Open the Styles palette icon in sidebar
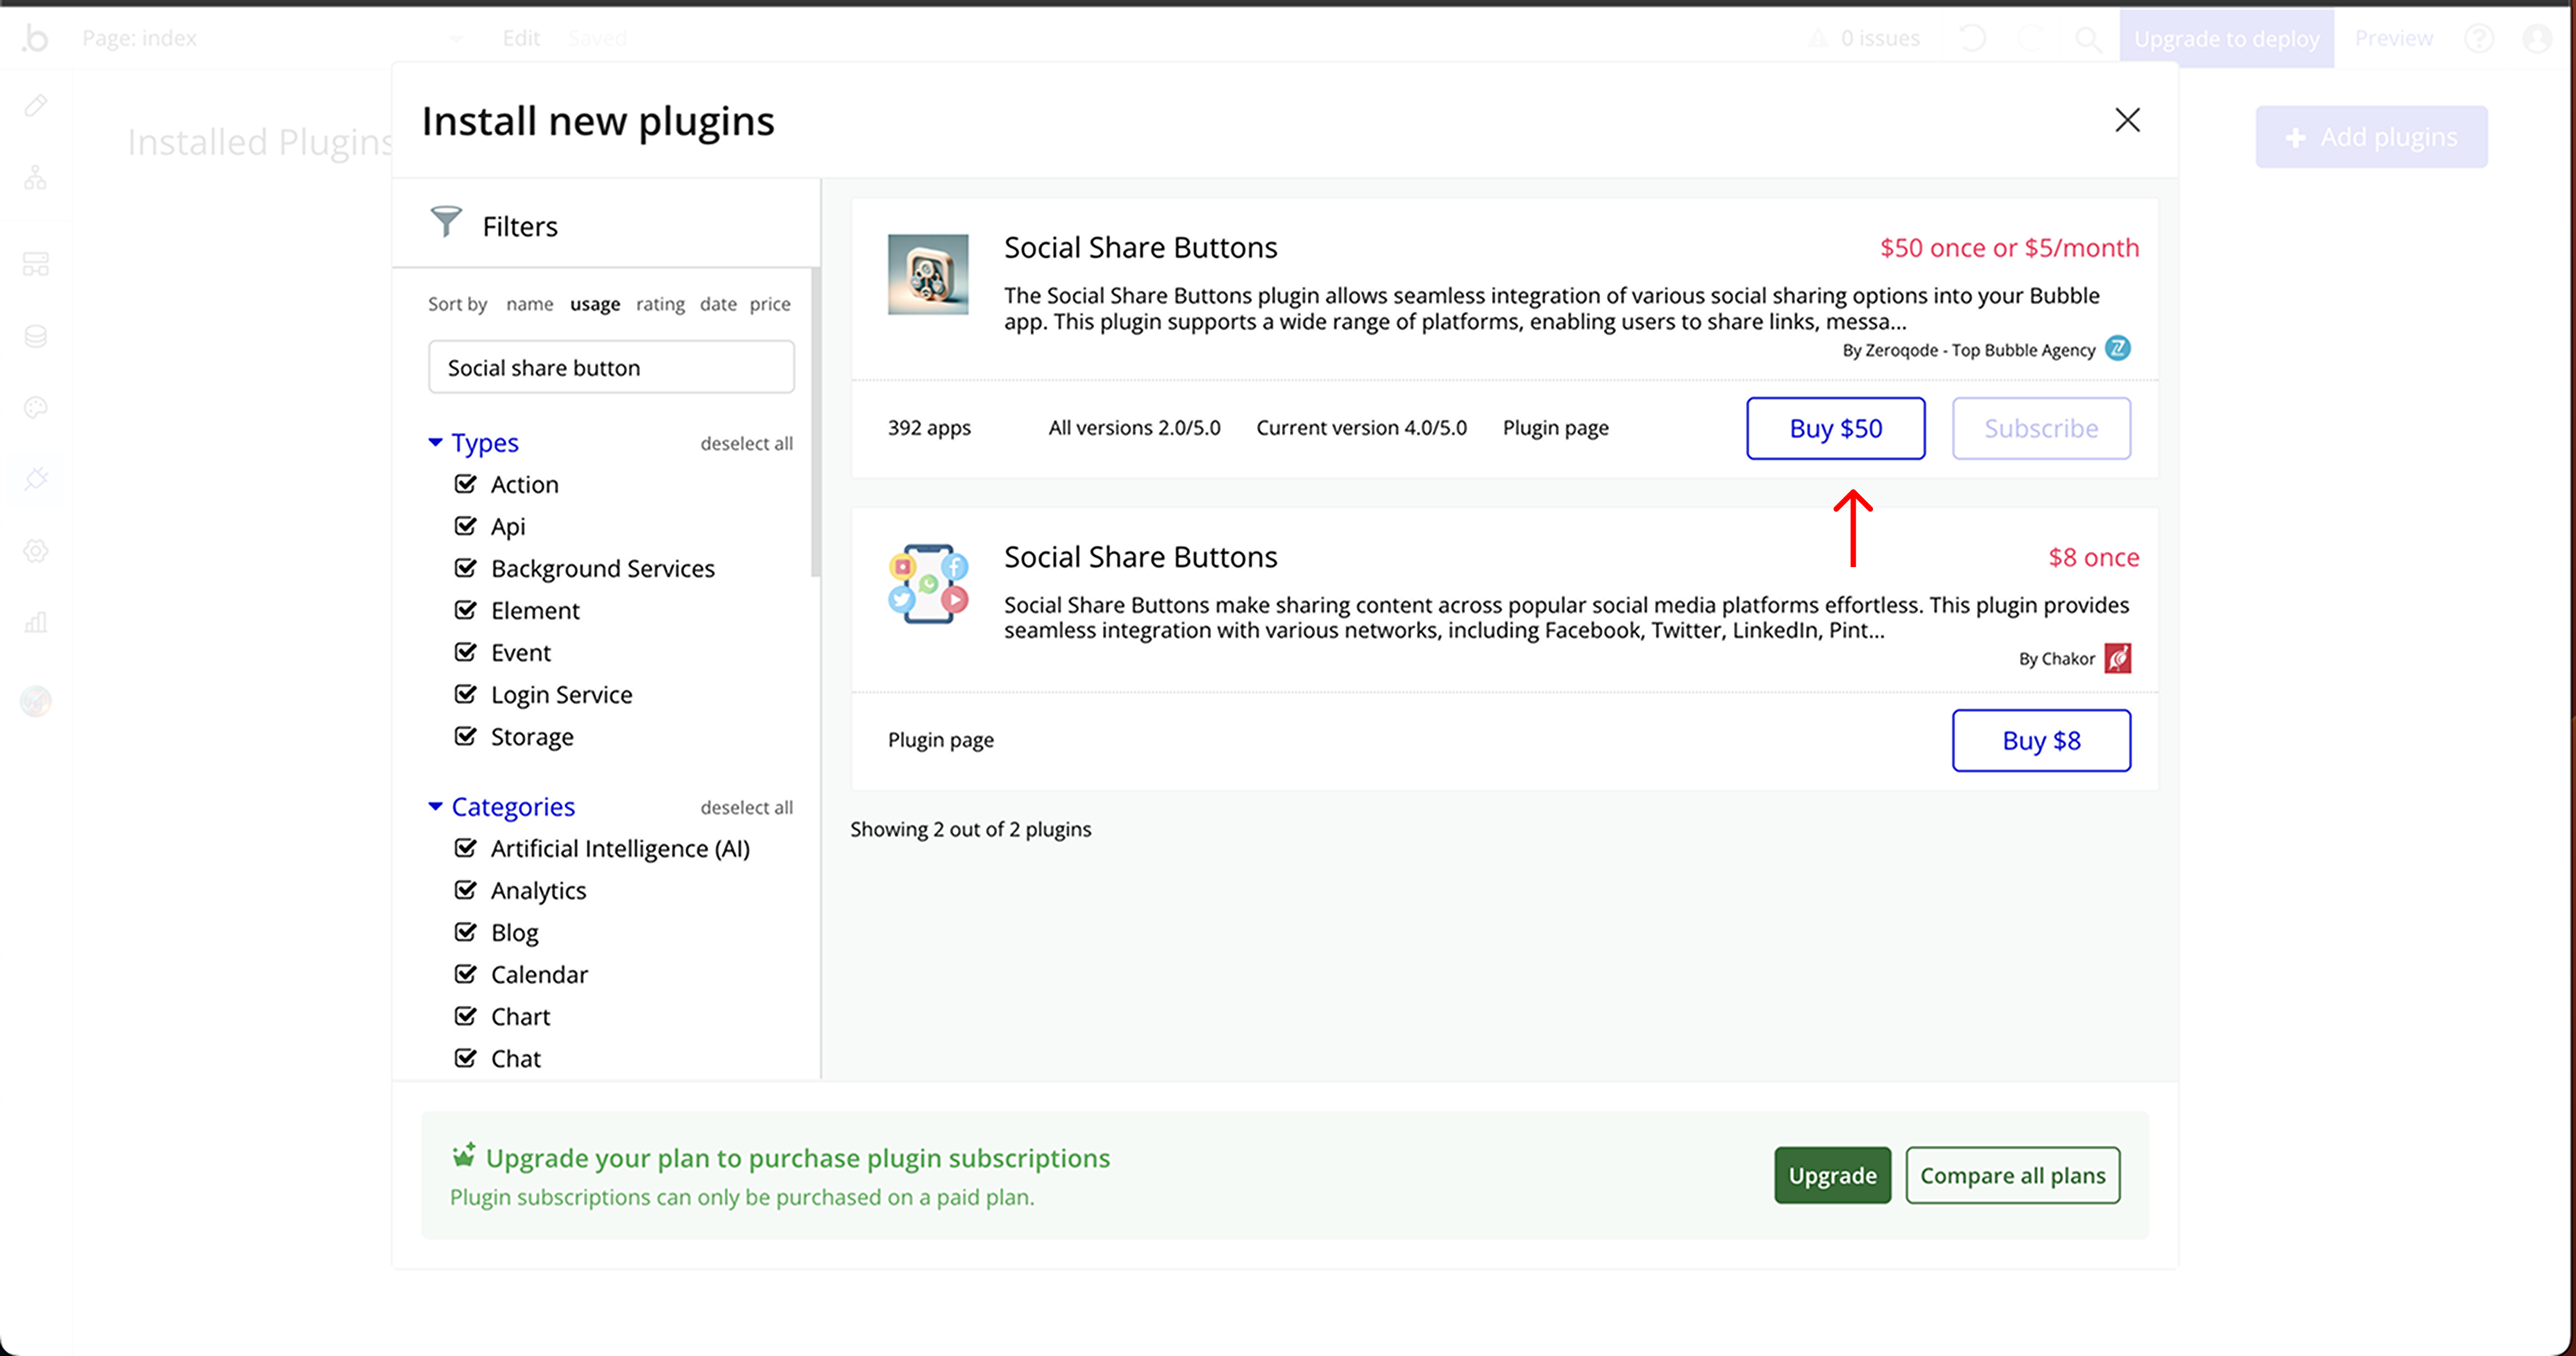 point(36,408)
